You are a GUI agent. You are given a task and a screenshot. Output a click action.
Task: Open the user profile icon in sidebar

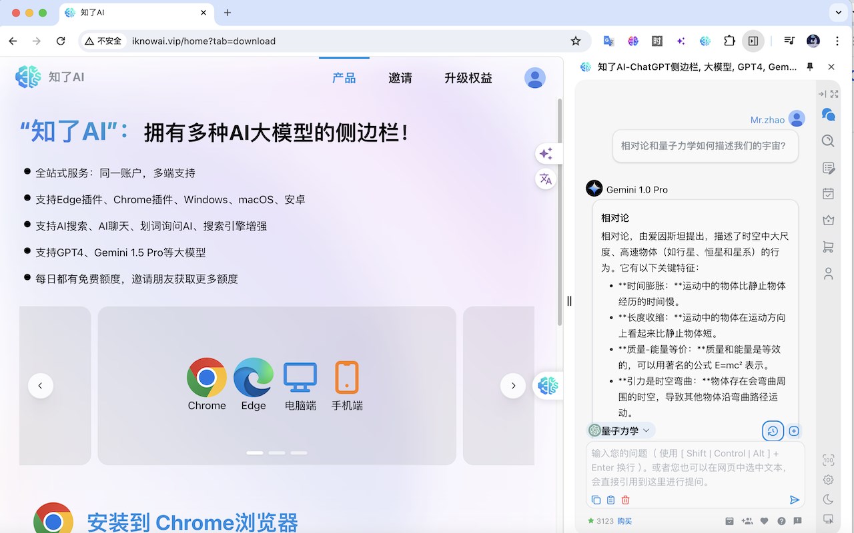click(x=828, y=273)
